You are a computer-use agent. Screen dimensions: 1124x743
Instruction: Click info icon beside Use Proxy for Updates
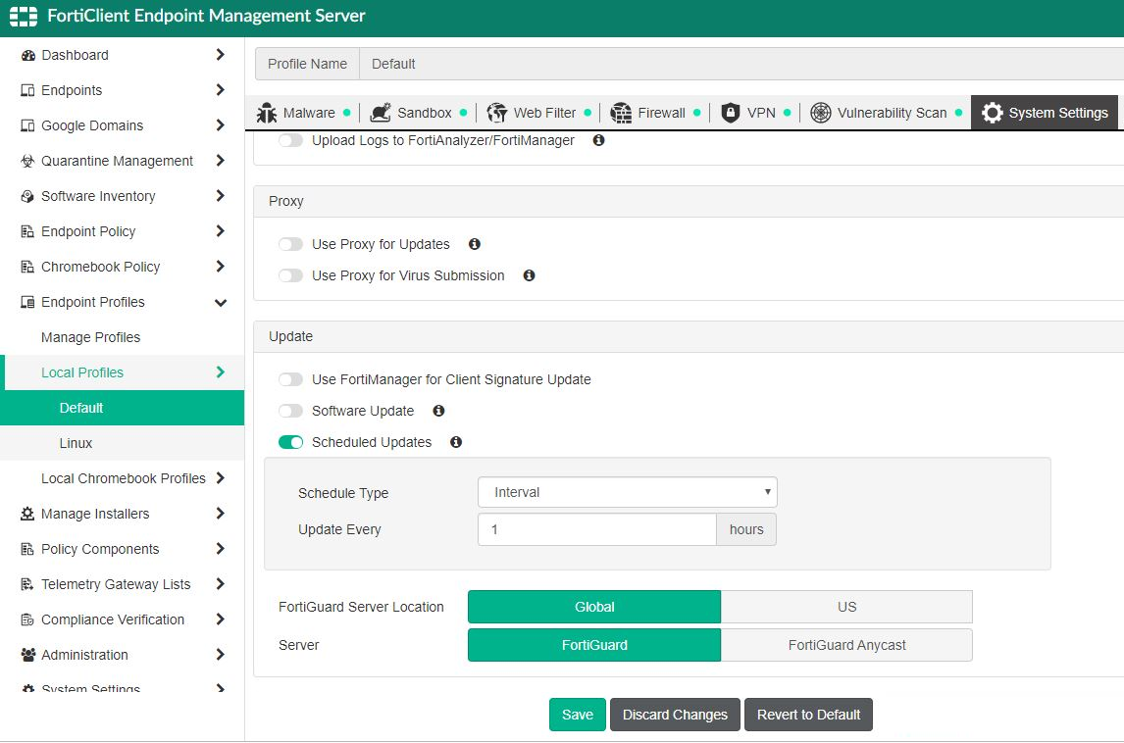click(475, 244)
